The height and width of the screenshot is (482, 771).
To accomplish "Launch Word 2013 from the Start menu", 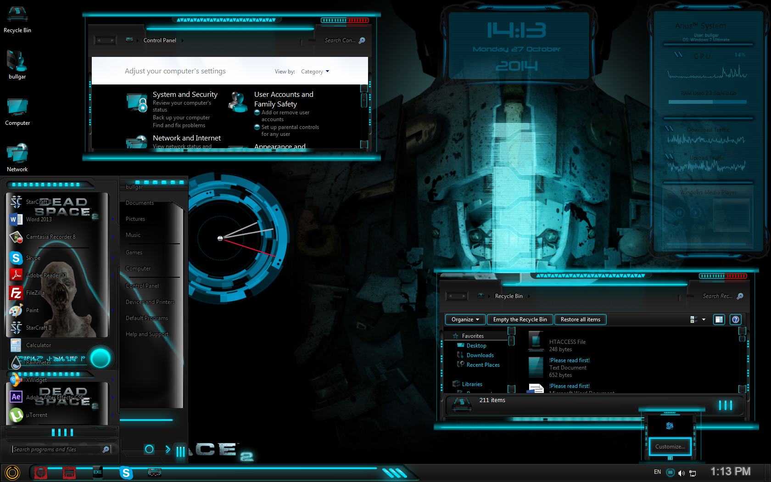I will [x=39, y=219].
